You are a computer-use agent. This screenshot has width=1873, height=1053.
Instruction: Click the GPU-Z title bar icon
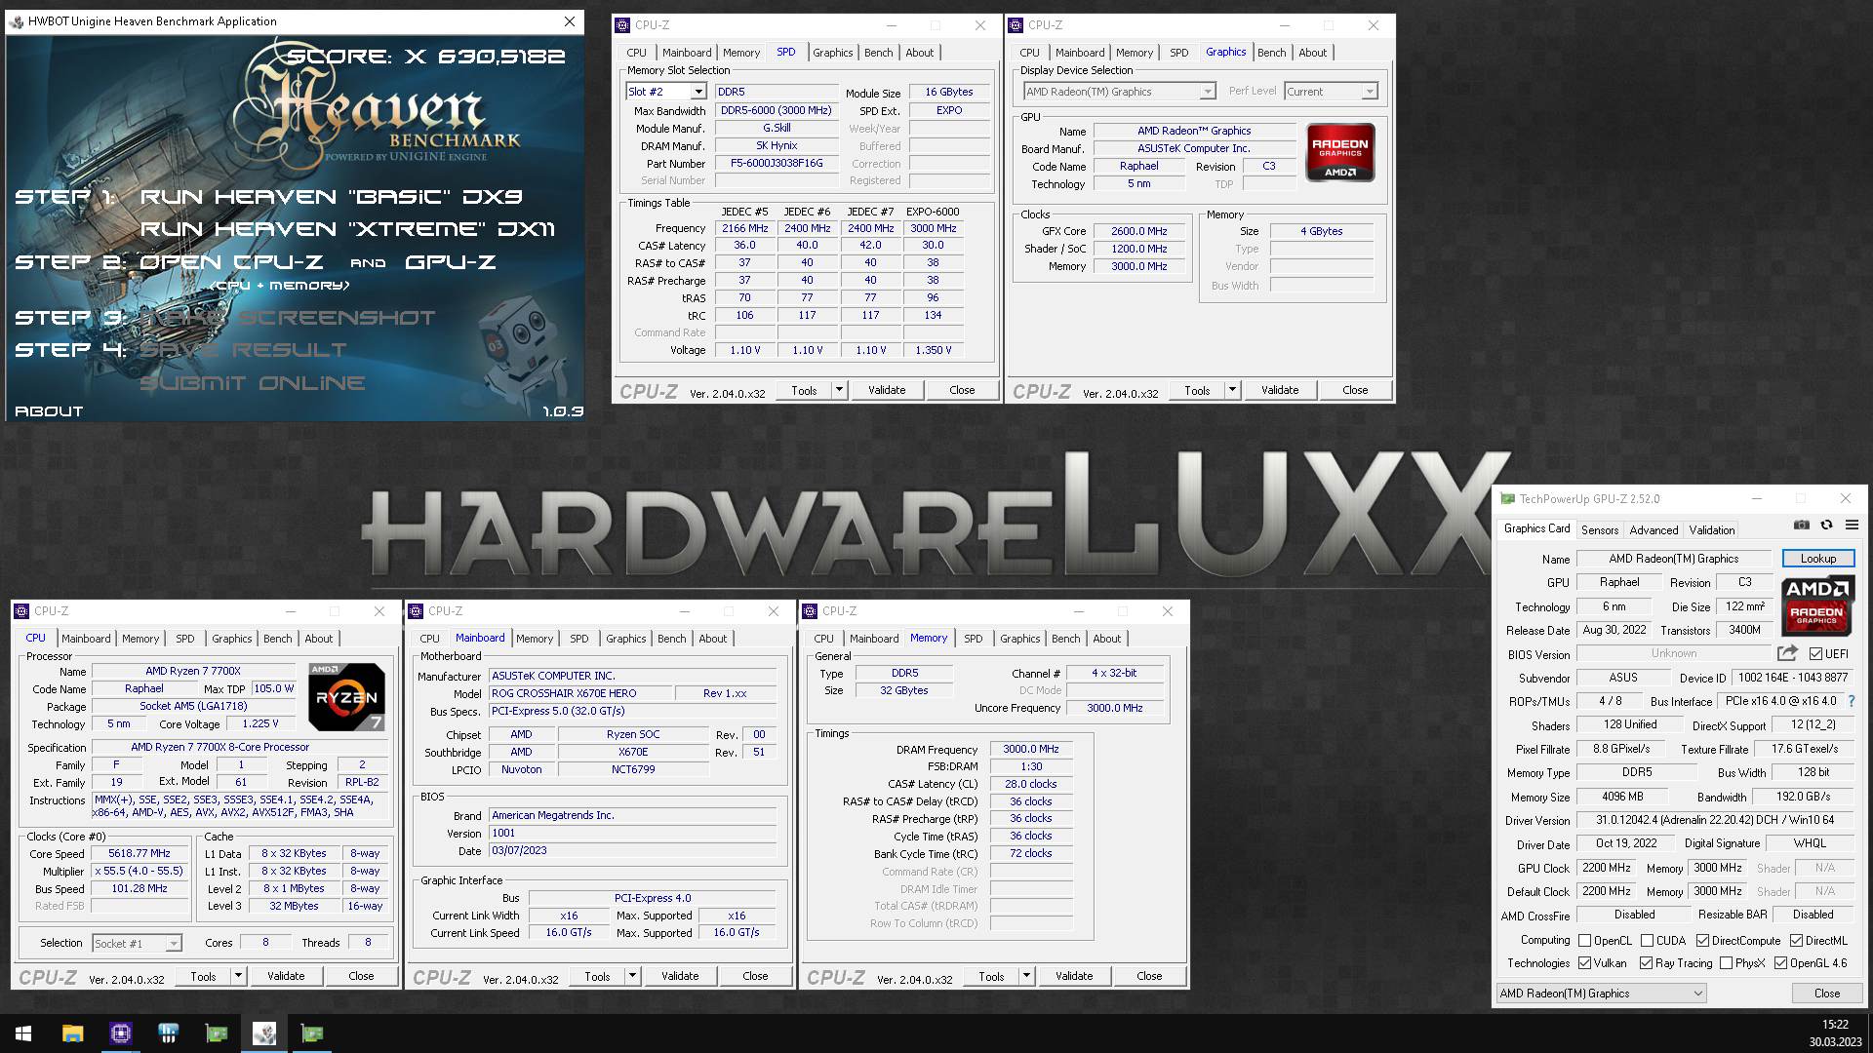(1508, 499)
